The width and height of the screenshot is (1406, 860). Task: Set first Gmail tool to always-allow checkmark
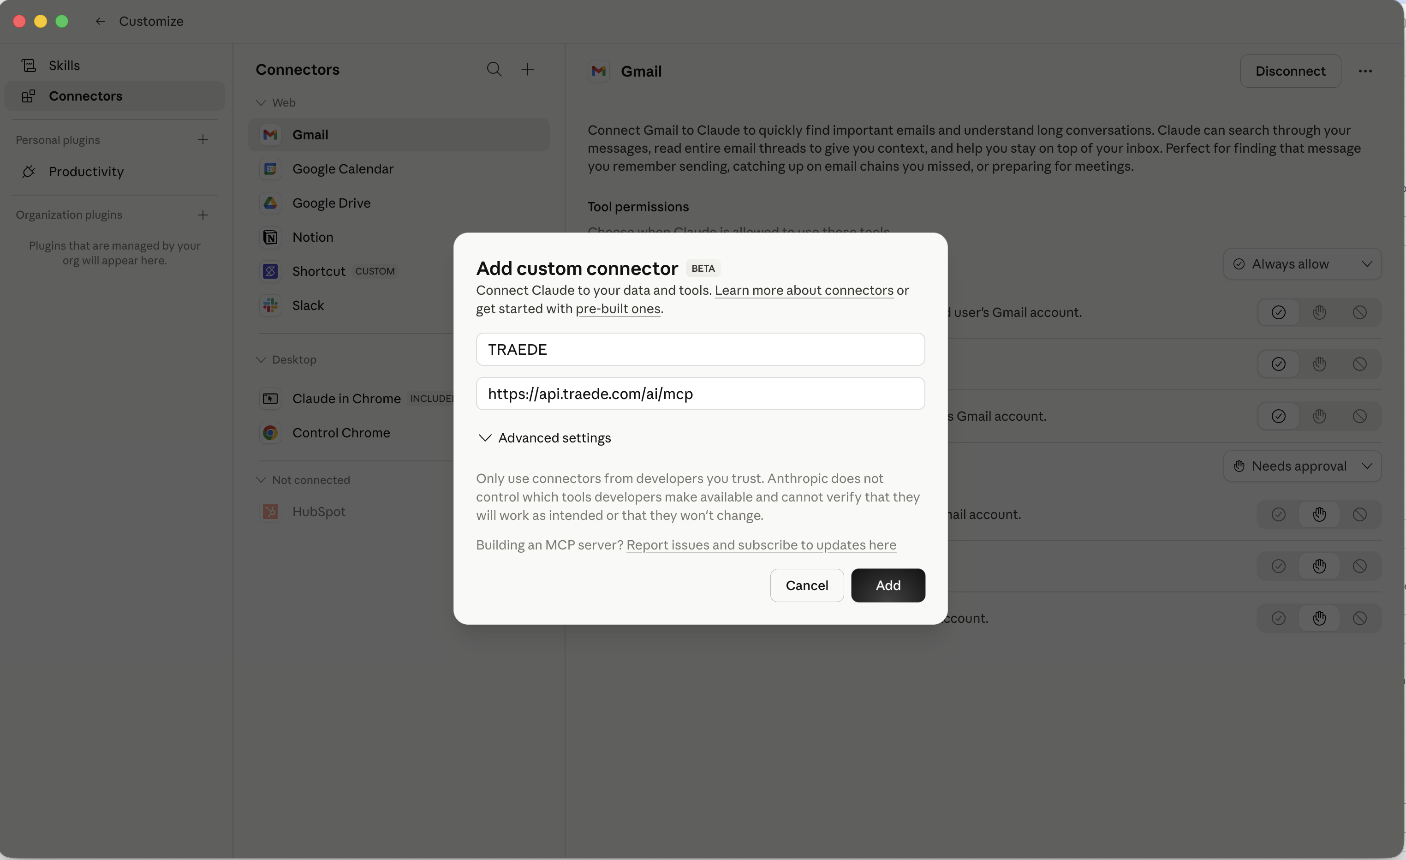1278,313
